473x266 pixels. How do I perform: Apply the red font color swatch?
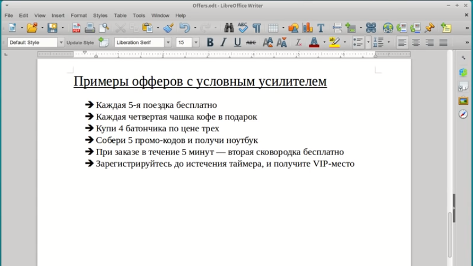click(313, 42)
